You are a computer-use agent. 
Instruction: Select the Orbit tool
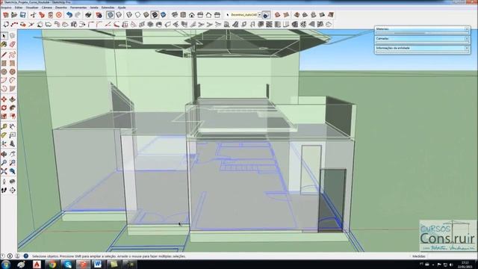point(4,155)
